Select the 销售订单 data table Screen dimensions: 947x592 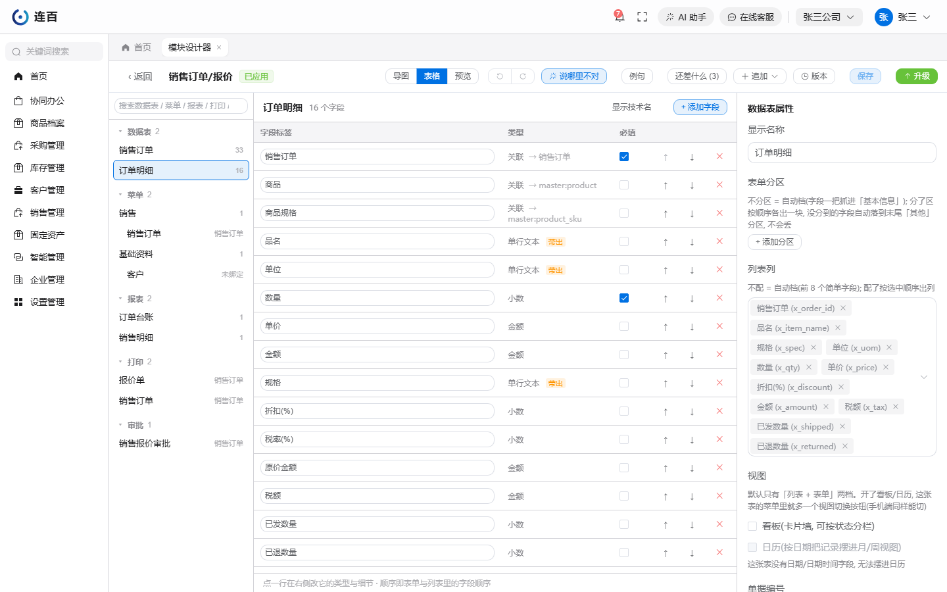(x=181, y=150)
